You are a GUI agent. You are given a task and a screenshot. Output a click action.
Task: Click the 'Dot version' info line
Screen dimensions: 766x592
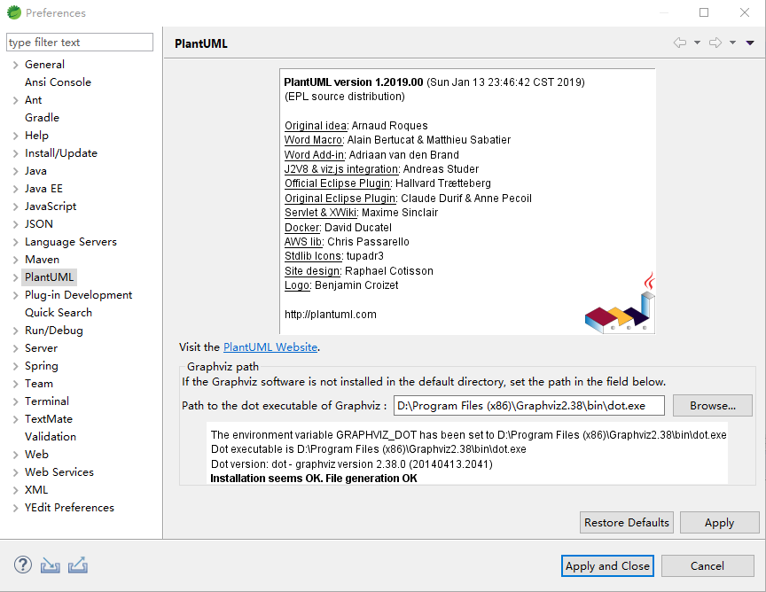coord(352,464)
